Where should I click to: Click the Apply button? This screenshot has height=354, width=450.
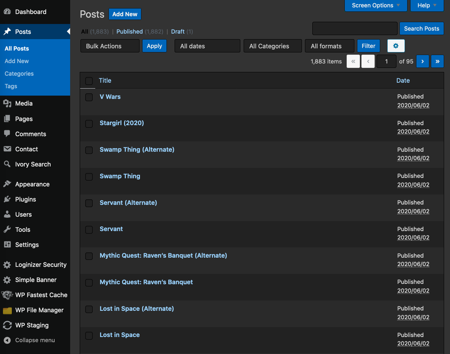(154, 46)
